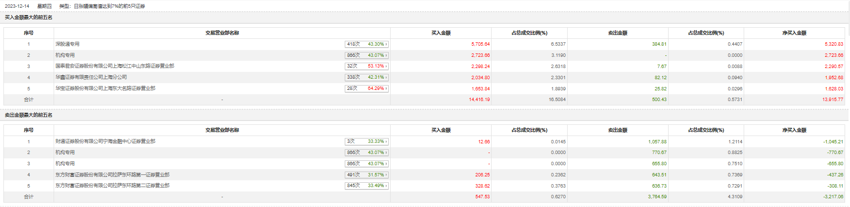The image size is (850, 207).
Task: Open the 深股通专用 trading seat link
Action: click(x=67, y=44)
